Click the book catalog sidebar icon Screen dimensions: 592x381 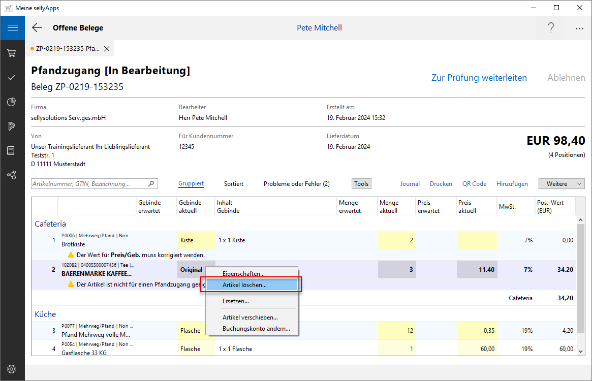coord(12,150)
